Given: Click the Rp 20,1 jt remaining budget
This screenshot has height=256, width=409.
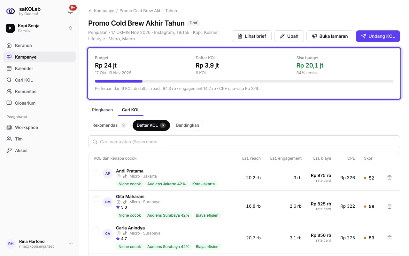Looking at the screenshot, I should [310, 65].
